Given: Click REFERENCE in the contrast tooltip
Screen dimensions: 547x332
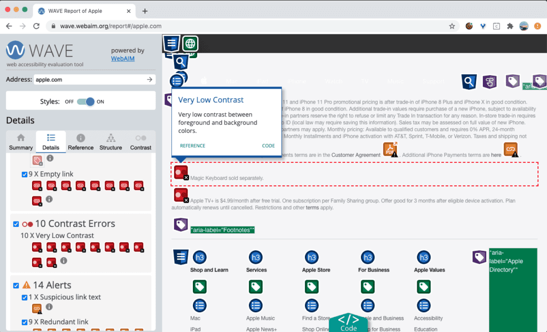Looking at the screenshot, I should pyautogui.click(x=192, y=146).
